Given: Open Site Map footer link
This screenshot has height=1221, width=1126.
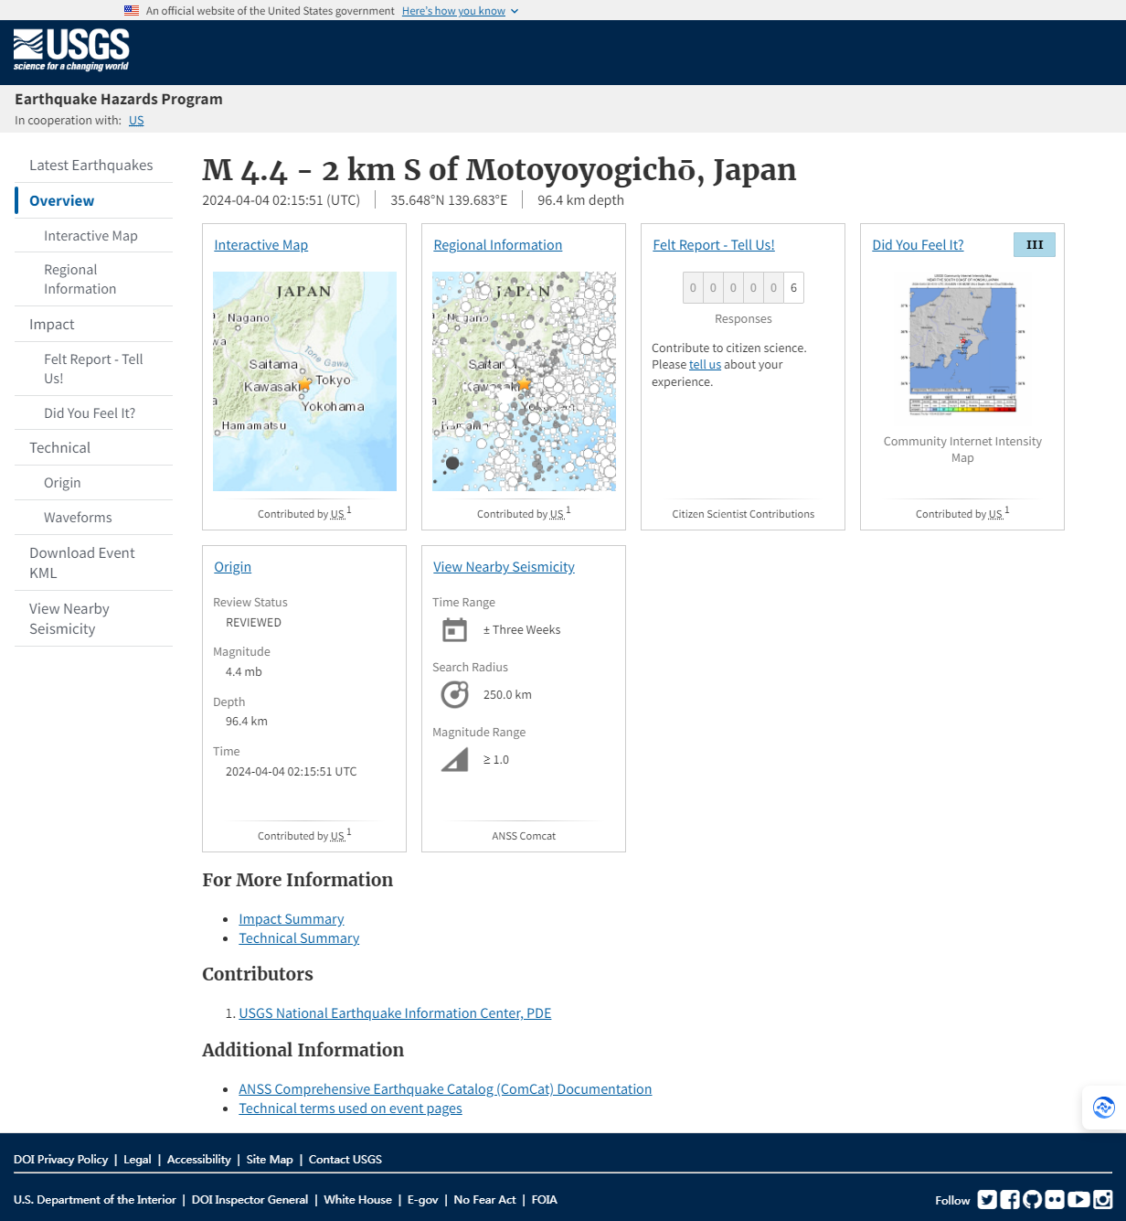Looking at the screenshot, I should coord(270,1160).
